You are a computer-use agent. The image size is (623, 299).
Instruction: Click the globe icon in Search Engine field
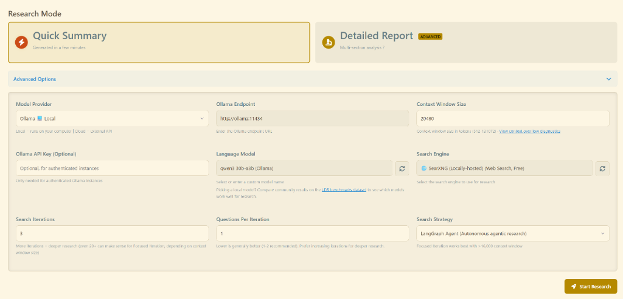(424, 169)
